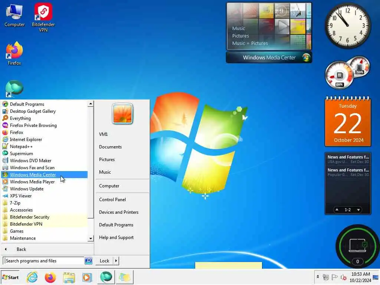Image resolution: width=380 pixels, height=285 pixels.
Task: Click the programs list scroll up arrow
Action: point(91,104)
